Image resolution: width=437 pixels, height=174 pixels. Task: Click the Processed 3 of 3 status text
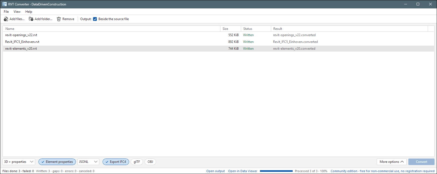pos(311,171)
